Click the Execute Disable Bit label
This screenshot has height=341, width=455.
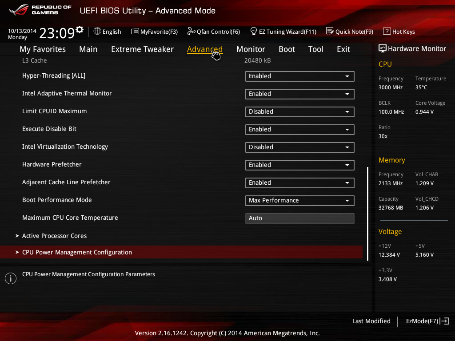[49, 129]
